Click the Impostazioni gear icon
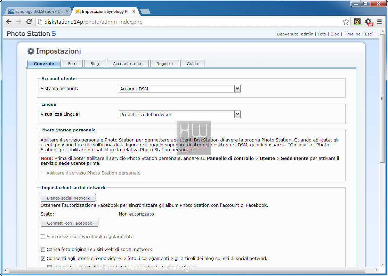Image resolution: width=388 pixels, height=276 pixels. point(31,51)
